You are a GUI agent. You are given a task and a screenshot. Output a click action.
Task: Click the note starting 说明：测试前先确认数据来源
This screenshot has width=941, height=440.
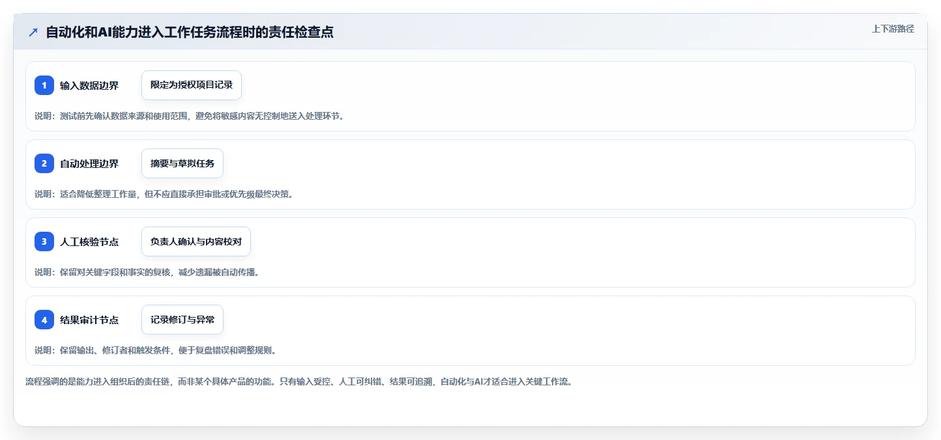tap(189, 116)
